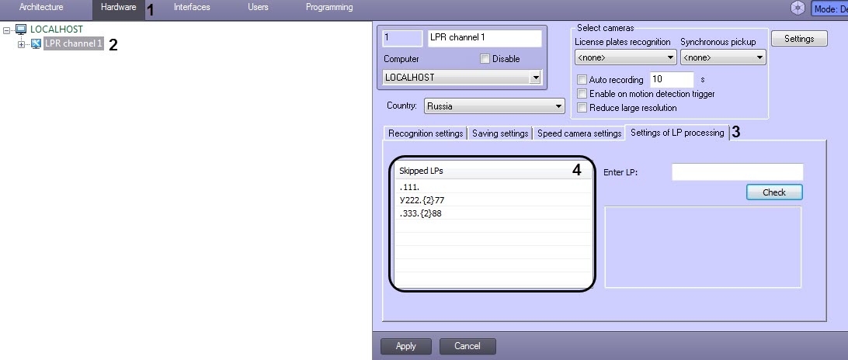Select LOCALHOST label in the tree

click(56, 29)
